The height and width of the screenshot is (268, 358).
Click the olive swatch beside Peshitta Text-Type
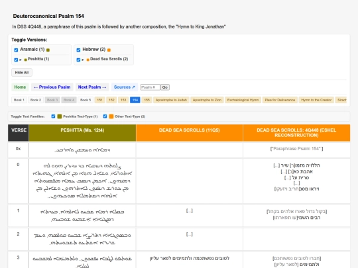(x=60, y=116)
